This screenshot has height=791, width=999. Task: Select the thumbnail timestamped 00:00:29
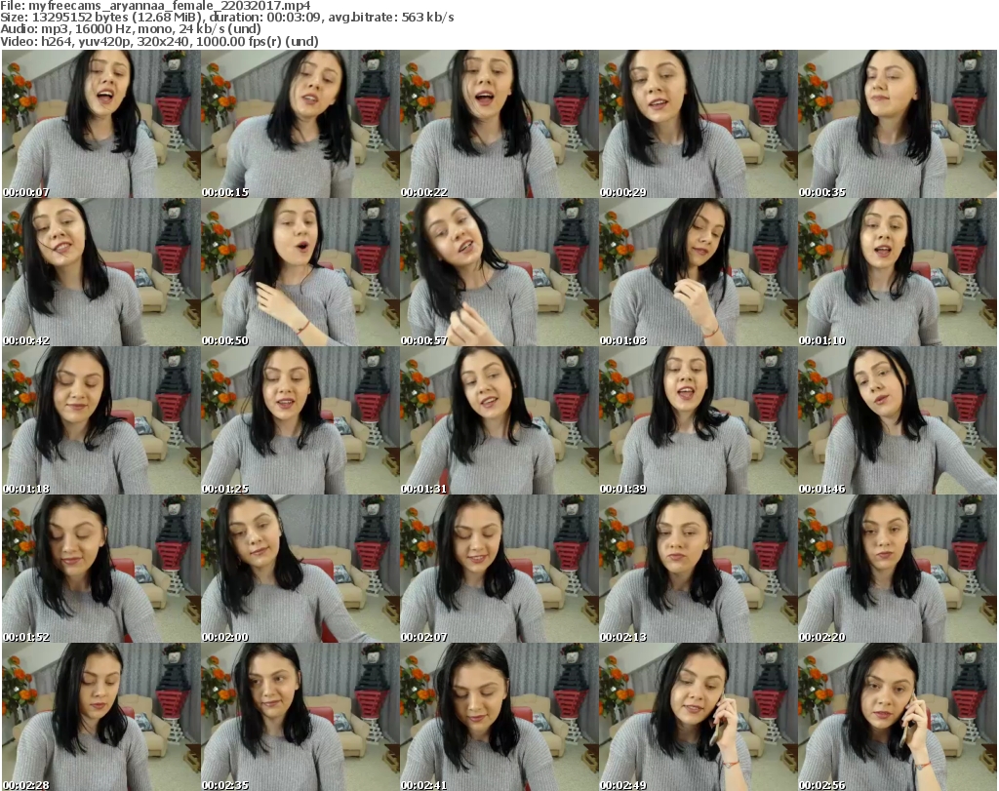pyautogui.click(x=699, y=124)
